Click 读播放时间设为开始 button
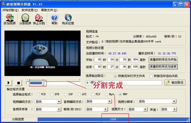The height and width of the screenshot is (123, 191). (x=163, y=60)
